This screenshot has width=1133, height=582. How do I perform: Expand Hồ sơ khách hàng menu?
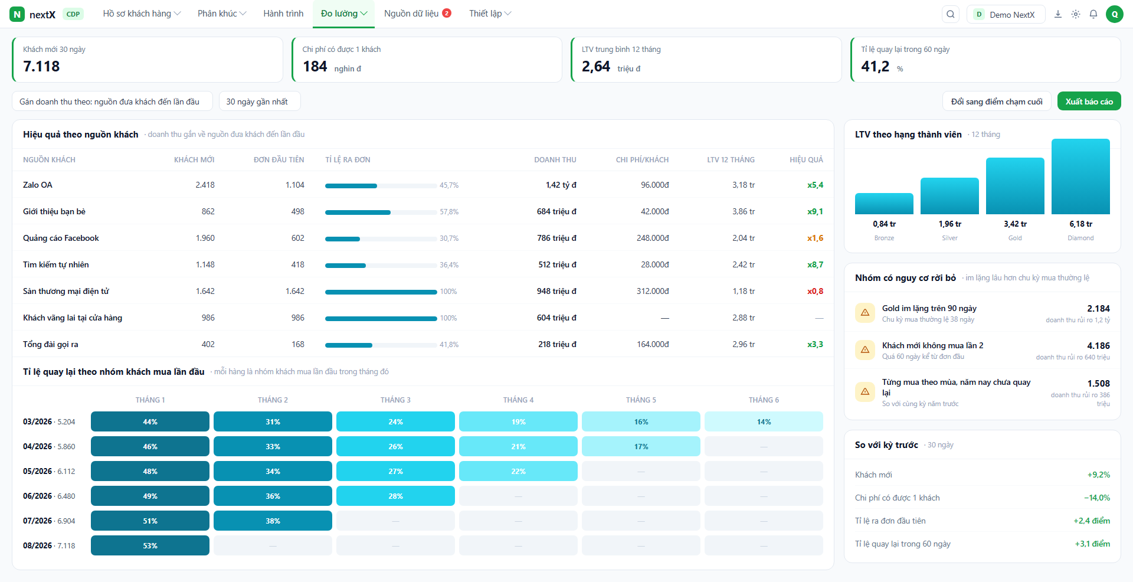click(x=142, y=14)
